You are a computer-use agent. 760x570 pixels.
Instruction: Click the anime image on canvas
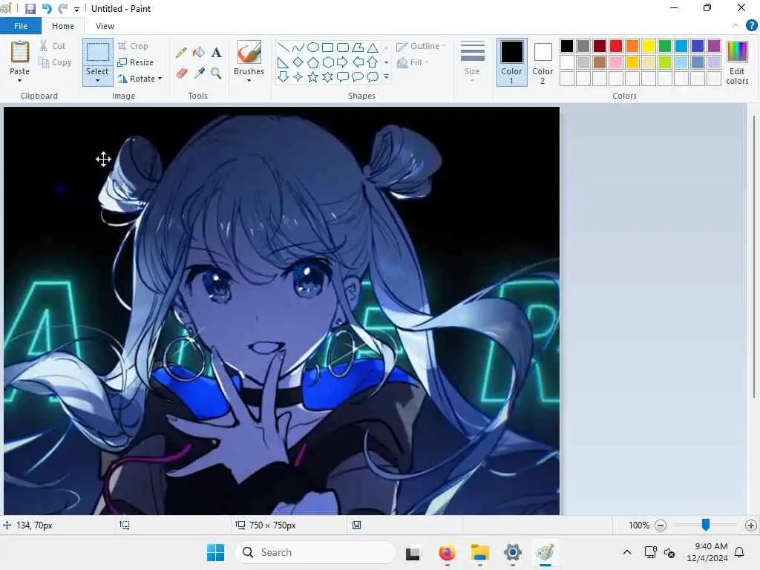(281, 311)
